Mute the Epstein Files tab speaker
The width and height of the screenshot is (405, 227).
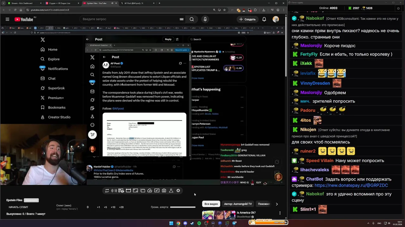click(x=112, y=3)
